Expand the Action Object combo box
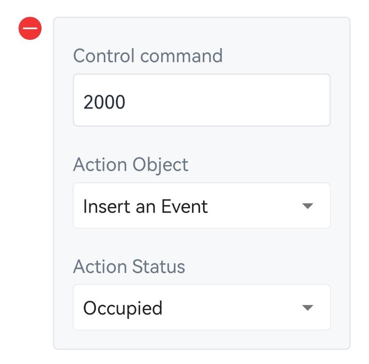Image resolution: width=369 pixels, height=364 pixels. pos(202,206)
